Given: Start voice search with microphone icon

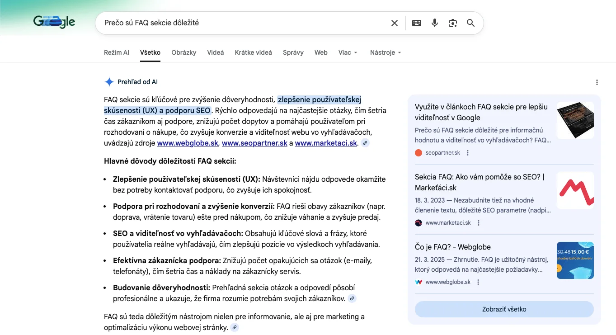Looking at the screenshot, I should click(x=435, y=23).
